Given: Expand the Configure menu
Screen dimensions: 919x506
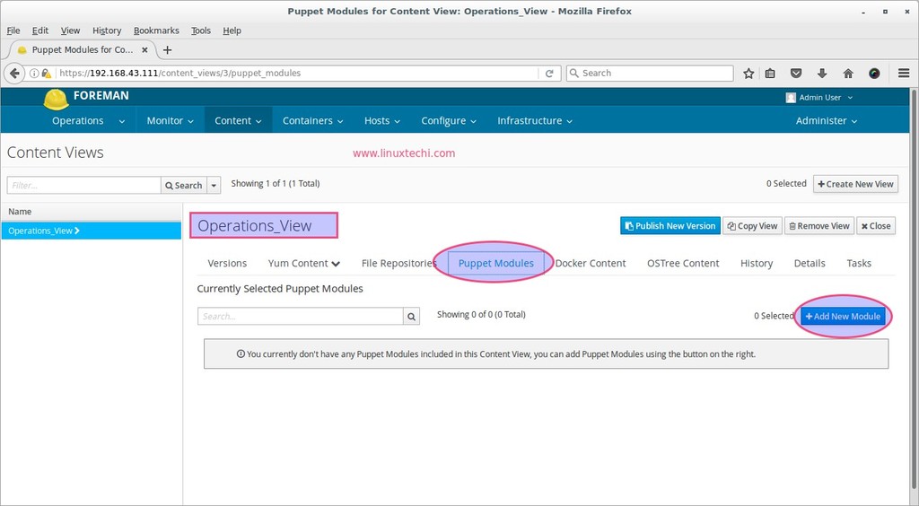Looking at the screenshot, I should [449, 120].
